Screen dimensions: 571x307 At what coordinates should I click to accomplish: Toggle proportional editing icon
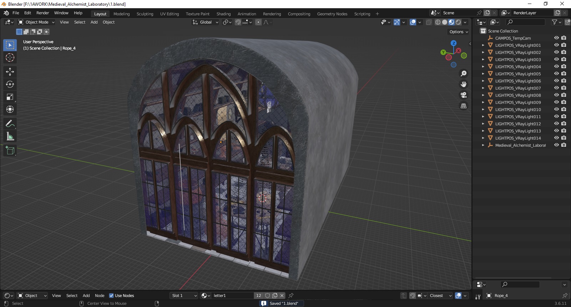tap(258, 22)
